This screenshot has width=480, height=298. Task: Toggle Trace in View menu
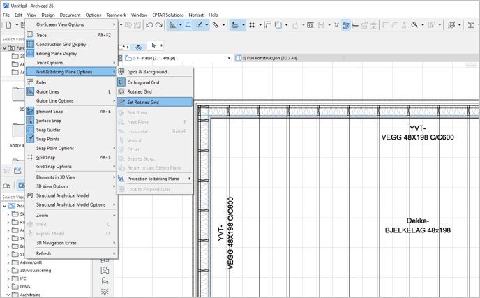click(71, 35)
